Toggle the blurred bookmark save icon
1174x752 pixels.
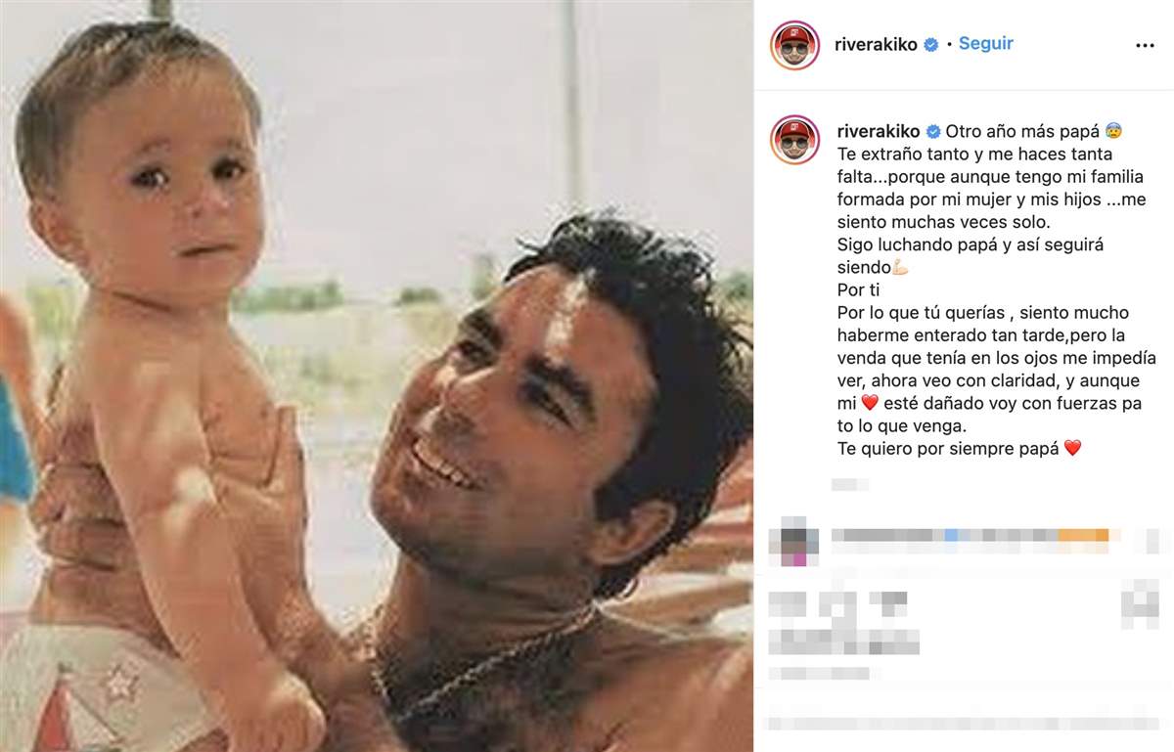click(x=1140, y=603)
